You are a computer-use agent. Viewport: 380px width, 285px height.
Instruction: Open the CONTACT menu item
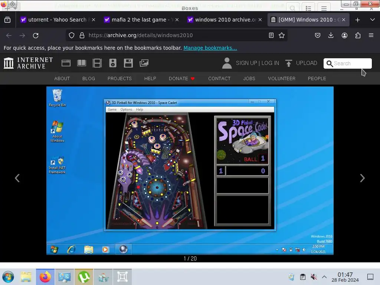pos(219,79)
